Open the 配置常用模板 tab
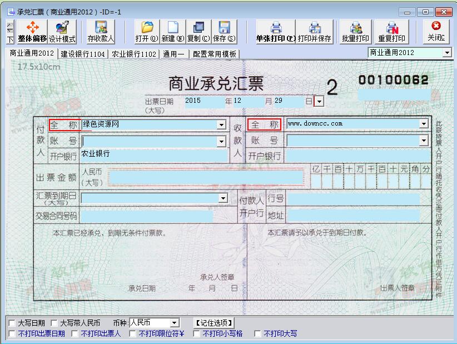This screenshot has height=344, width=457. click(215, 54)
